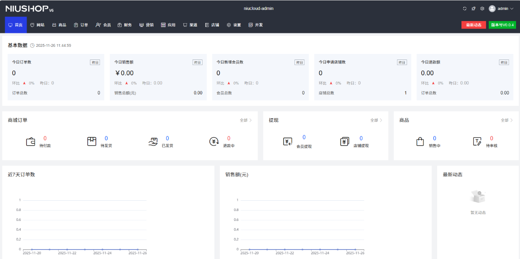Click the 已发货 hand-delivery icon
520x259 pixels.
point(153,142)
